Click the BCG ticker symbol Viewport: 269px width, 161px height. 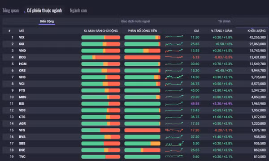pyautogui.click(x=22, y=57)
